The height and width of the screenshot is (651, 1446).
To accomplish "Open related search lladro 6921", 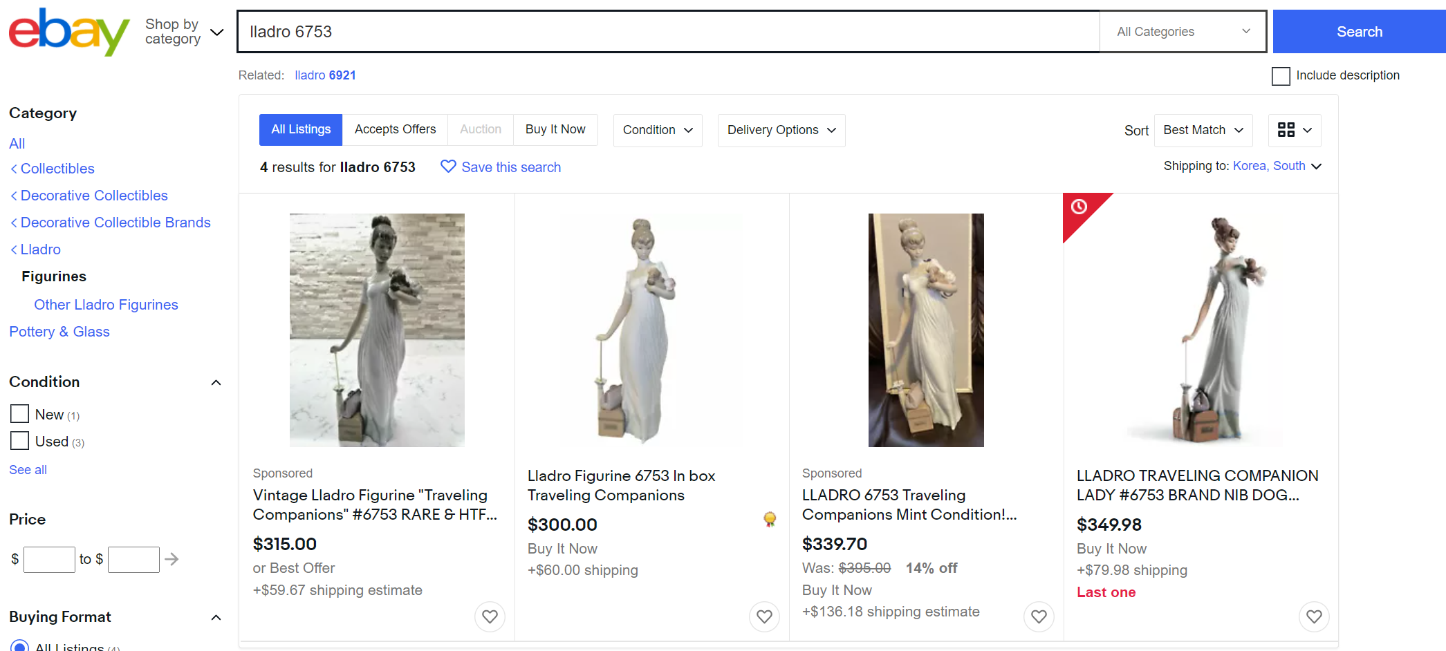I will pyautogui.click(x=325, y=75).
